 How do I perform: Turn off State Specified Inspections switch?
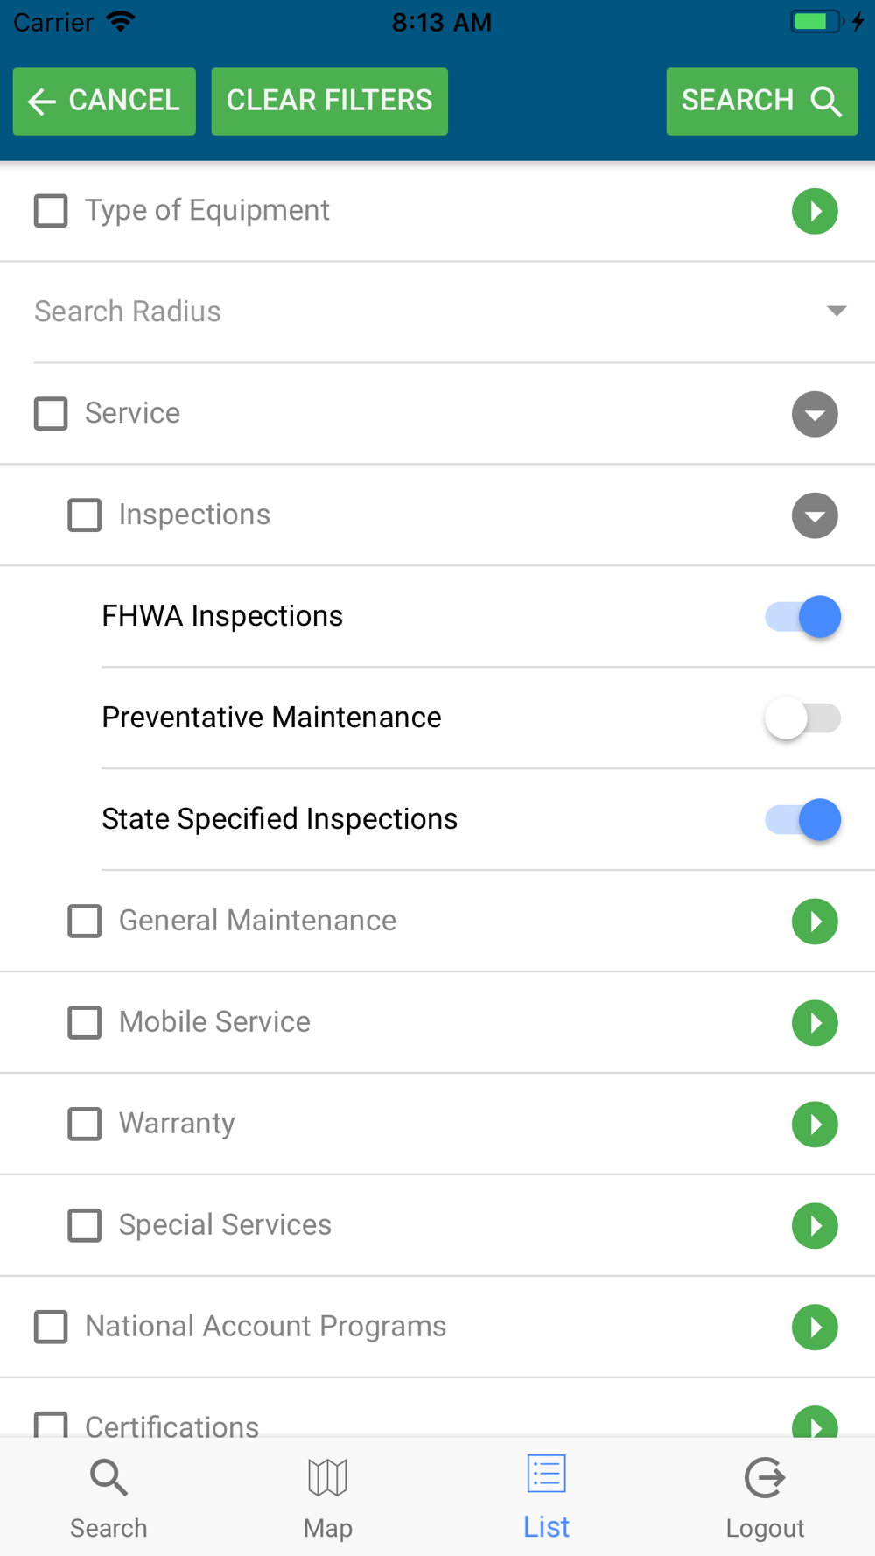click(803, 820)
